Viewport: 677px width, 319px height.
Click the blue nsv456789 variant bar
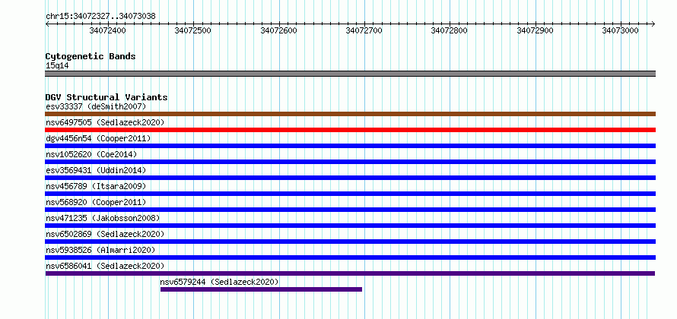click(x=350, y=194)
